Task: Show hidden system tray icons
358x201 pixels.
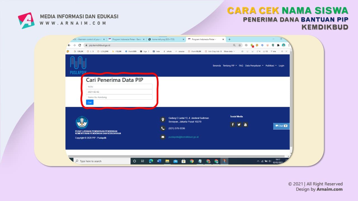Action: click(x=258, y=161)
